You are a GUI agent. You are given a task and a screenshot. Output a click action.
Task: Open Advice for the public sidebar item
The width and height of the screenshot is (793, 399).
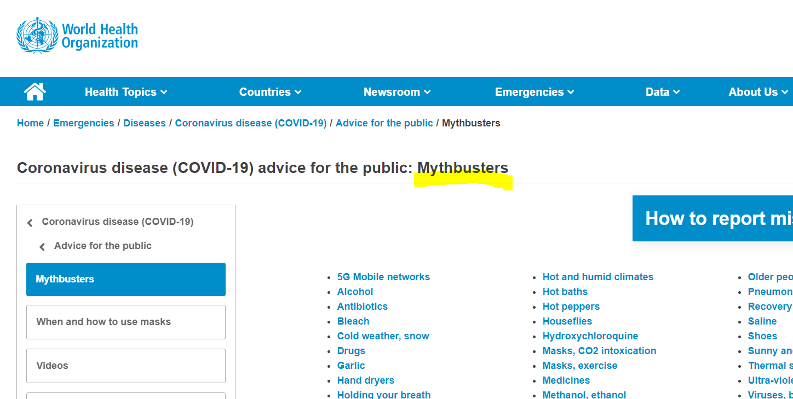(103, 246)
